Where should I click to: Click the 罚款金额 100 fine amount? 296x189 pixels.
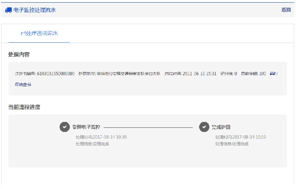point(253,74)
